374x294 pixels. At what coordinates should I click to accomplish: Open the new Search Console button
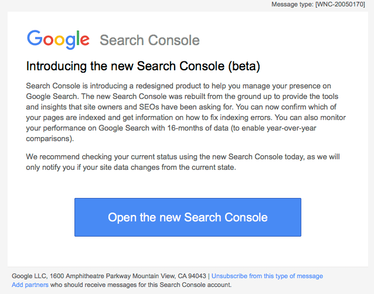(x=188, y=217)
